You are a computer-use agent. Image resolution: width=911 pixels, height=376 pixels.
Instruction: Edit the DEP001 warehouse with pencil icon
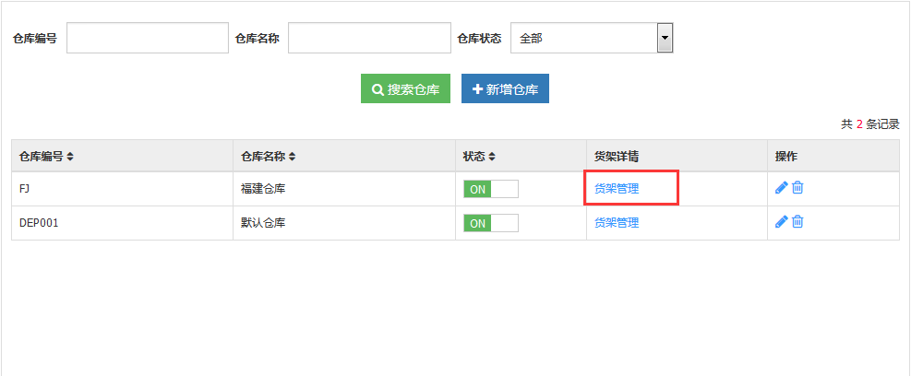click(781, 222)
